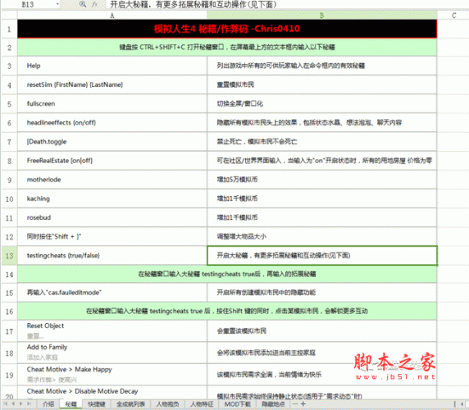Screen dimensions: 469x410
Task: Select the cell reading 重置模拟市民
Action: point(322,84)
